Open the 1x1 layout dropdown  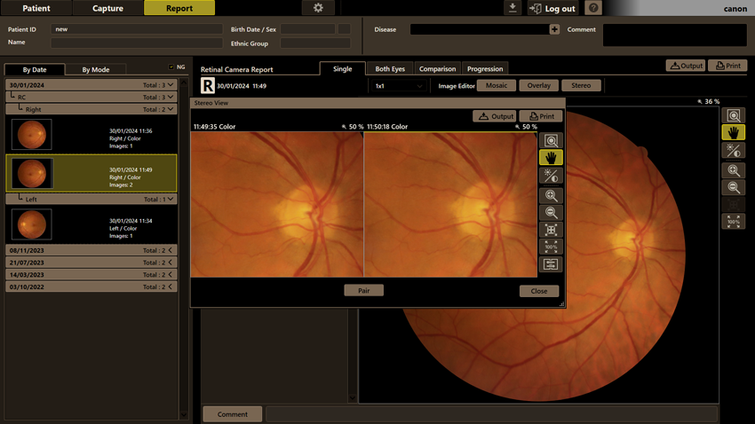pos(398,86)
